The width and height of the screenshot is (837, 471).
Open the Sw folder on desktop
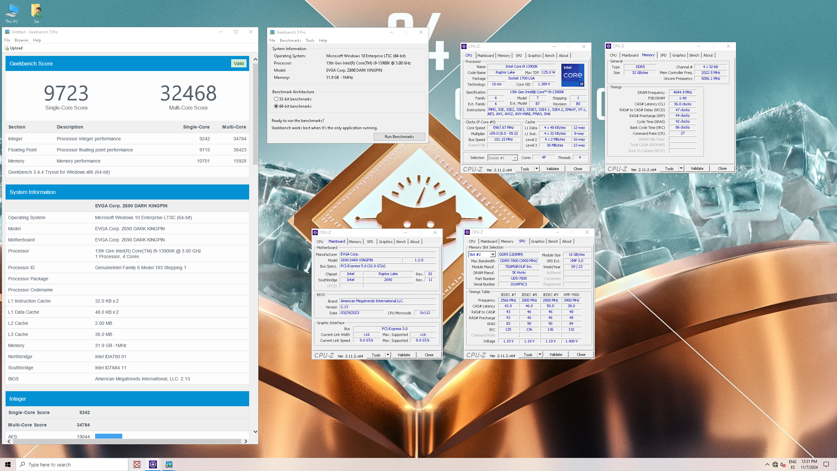37,13
